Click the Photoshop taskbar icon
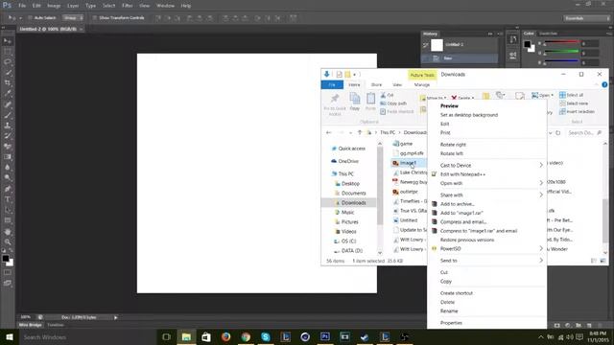The image size is (614, 345). (x=325, y=336)
